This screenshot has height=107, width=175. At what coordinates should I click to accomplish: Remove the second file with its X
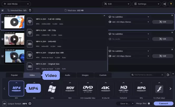pyautogui.click(x=172, y=32)
